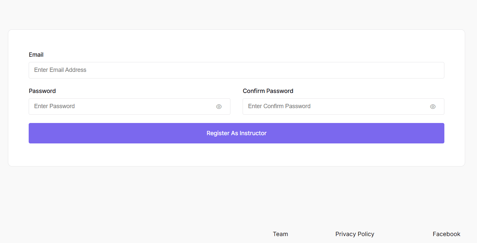Submit the instructor registration form
The image size is (477, 243).
[236, 133]
